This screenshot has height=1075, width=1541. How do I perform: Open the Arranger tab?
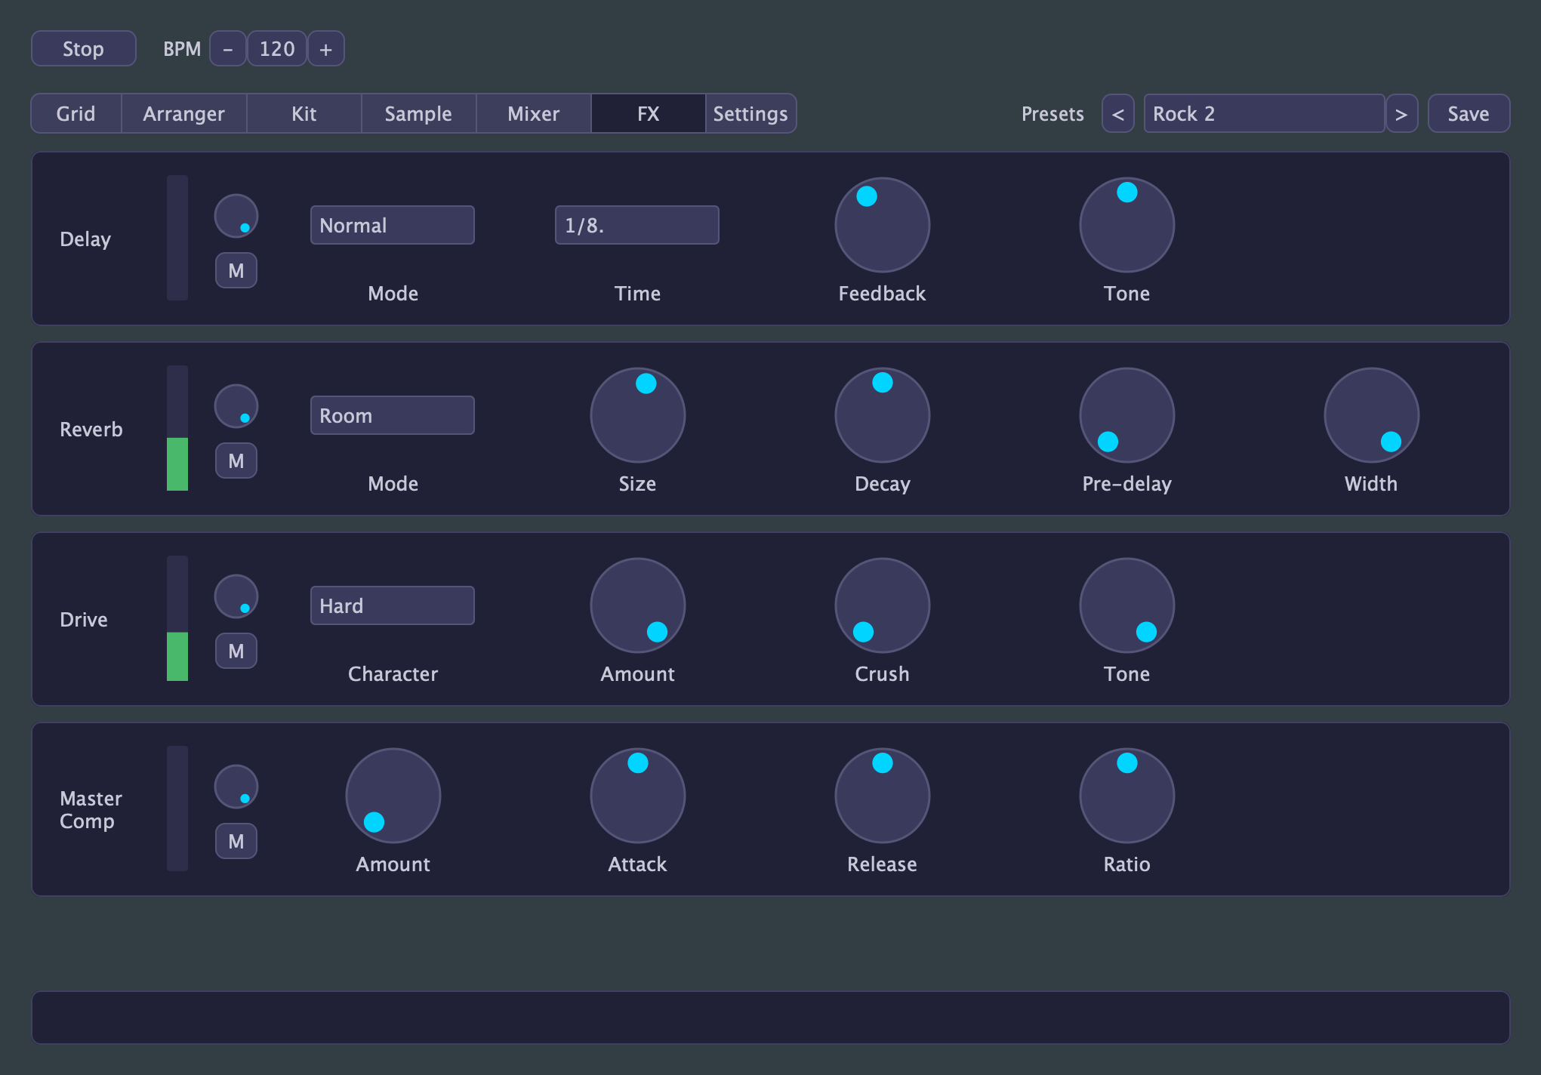pyautogui.click(x=184, y=114)
